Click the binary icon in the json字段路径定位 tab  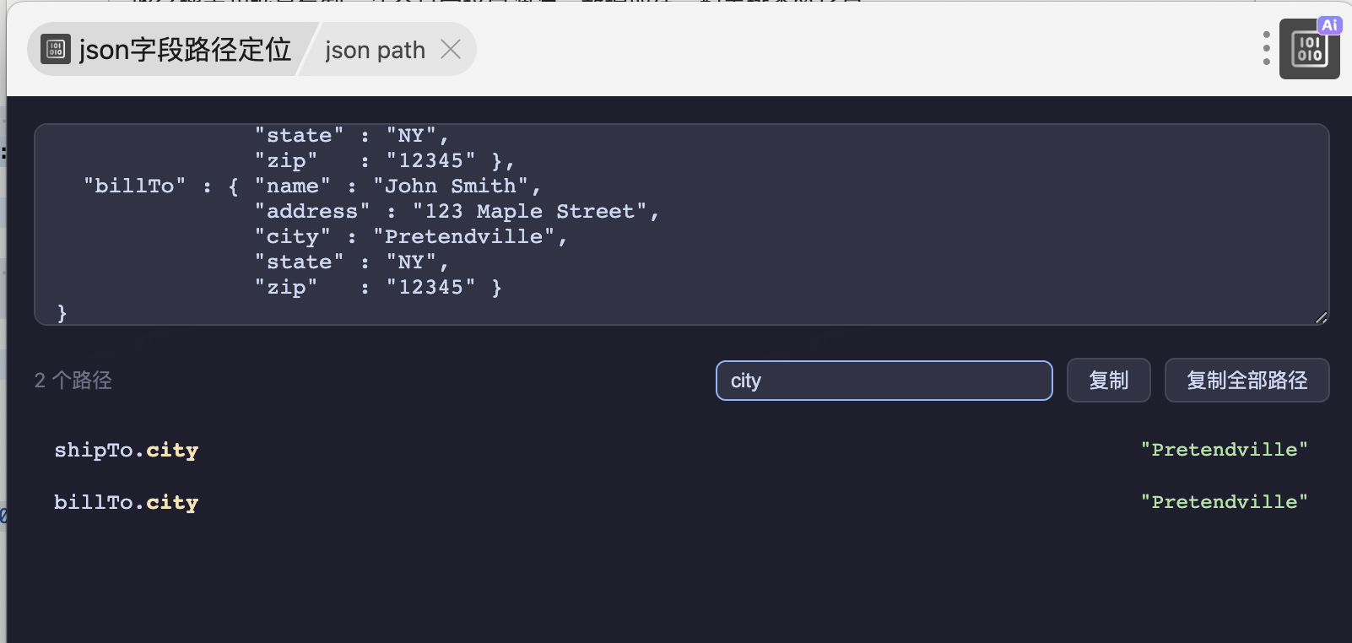coord(56,50)
